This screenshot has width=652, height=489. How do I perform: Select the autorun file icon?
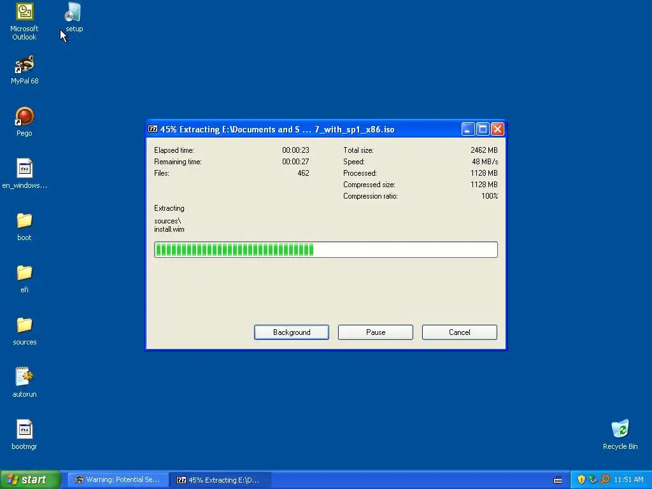point(24,383)
